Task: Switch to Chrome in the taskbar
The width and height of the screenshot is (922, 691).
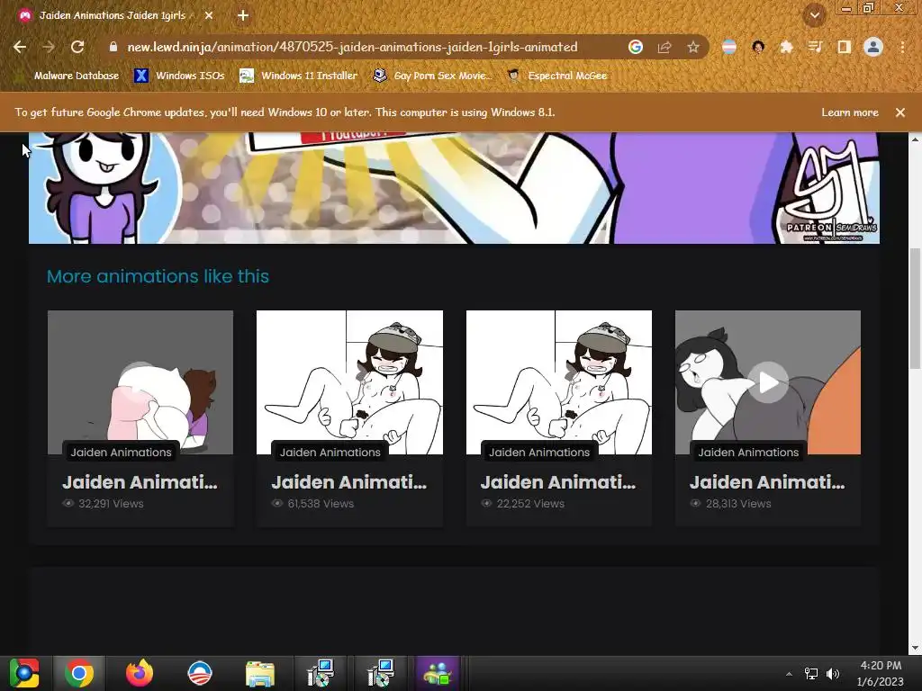Action: 79,673
